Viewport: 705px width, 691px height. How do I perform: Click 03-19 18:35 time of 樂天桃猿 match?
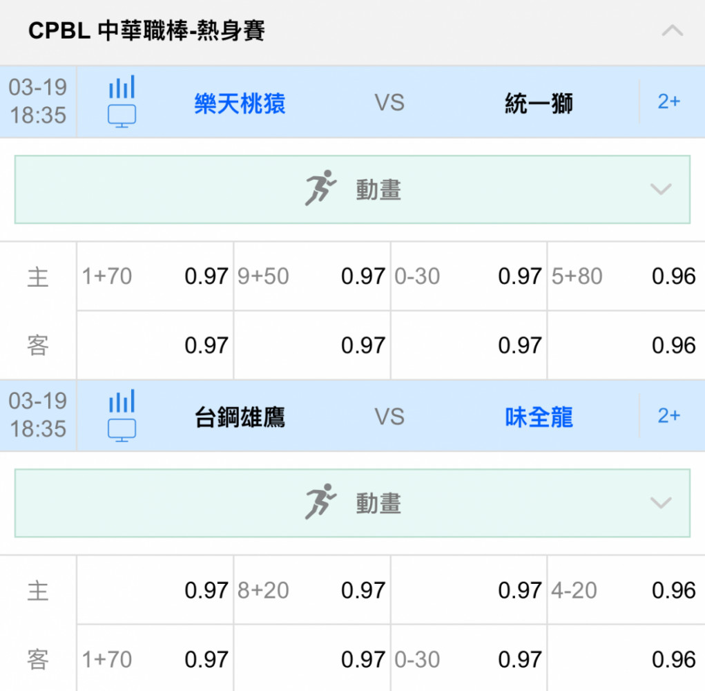[x=38, y=101]
